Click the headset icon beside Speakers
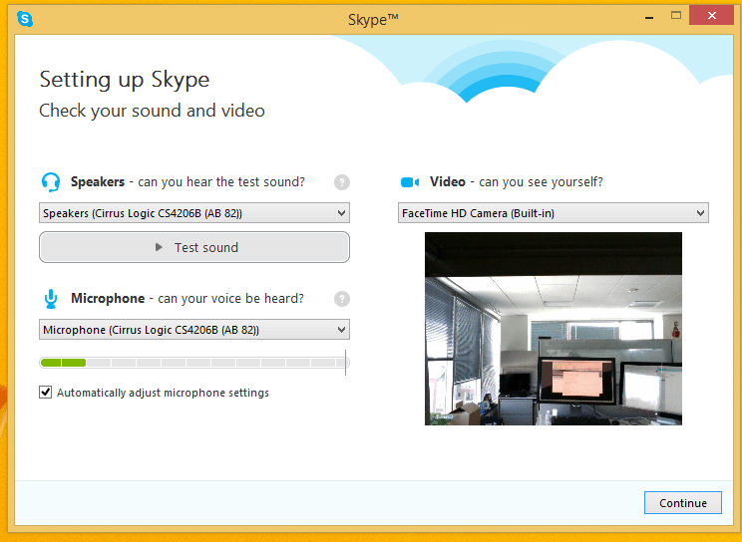 (x=51, y=182)
